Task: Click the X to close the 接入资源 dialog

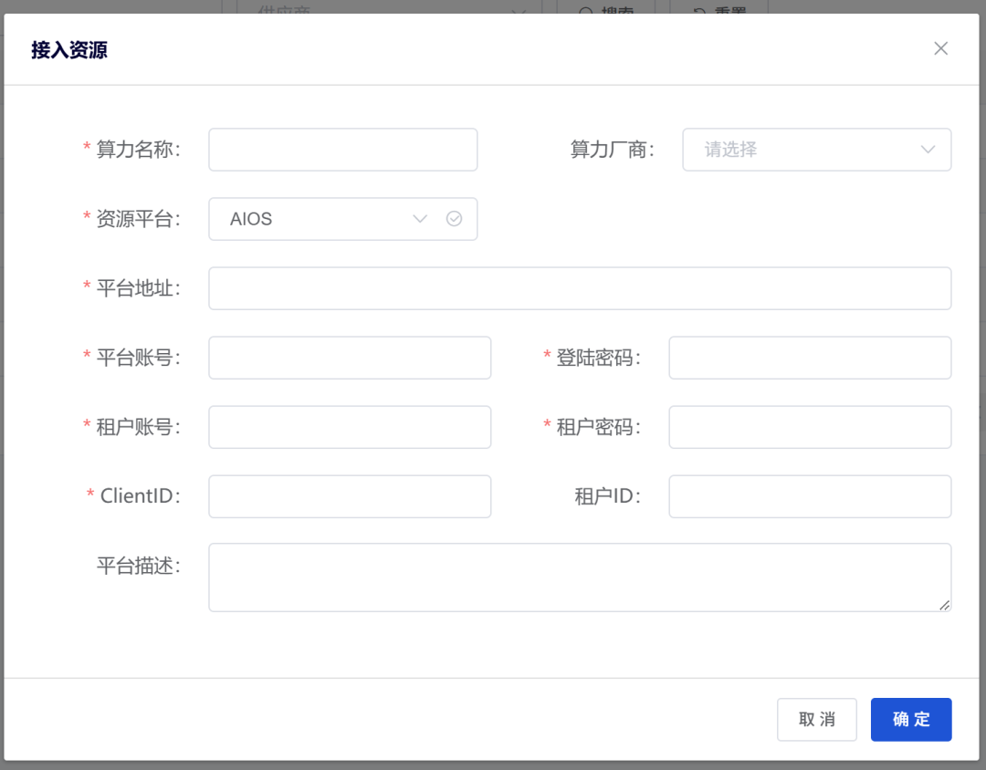Action: point(940,48)
